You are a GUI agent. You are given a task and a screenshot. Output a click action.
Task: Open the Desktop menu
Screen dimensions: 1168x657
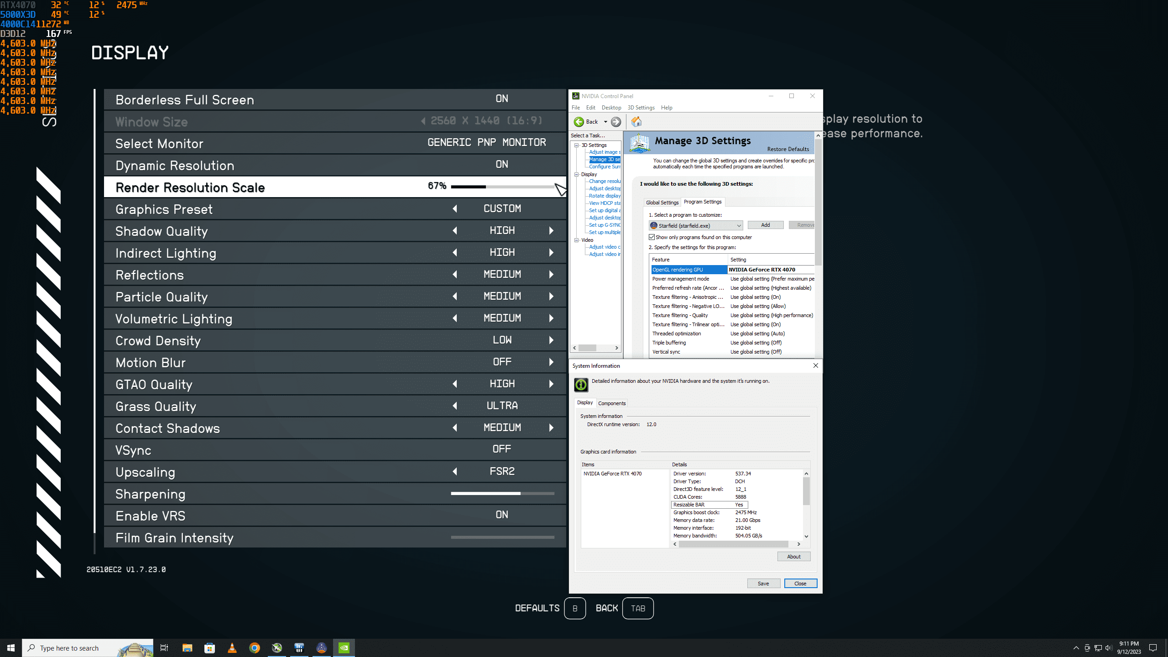(611, 108)
